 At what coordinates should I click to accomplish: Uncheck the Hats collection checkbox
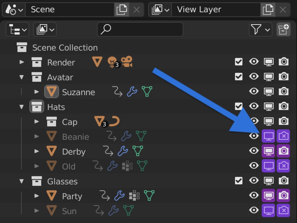pyautogui.click(x=239, y=106)
